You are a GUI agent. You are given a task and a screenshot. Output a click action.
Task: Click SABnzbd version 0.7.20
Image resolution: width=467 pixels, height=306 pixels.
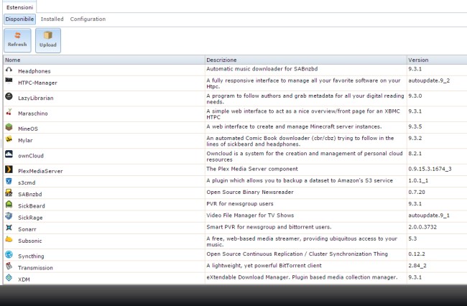point(417,192)
